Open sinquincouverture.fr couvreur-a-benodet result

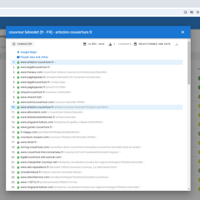pyautogui.click(x=46, y=92)
